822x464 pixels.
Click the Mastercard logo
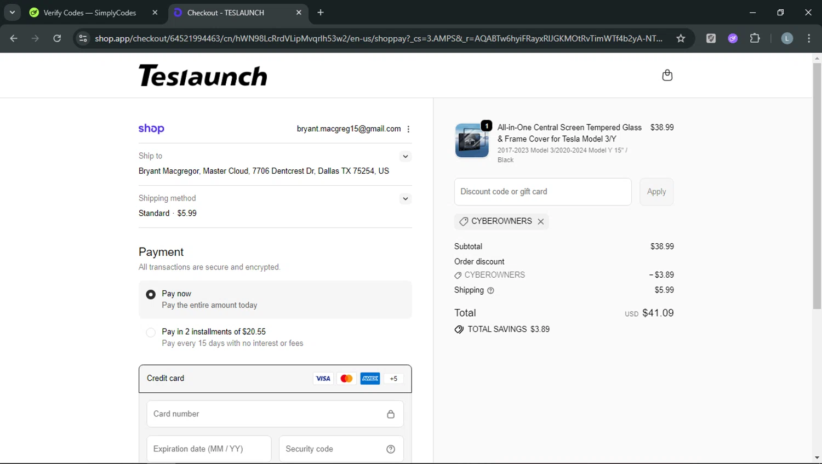point(346,379)
